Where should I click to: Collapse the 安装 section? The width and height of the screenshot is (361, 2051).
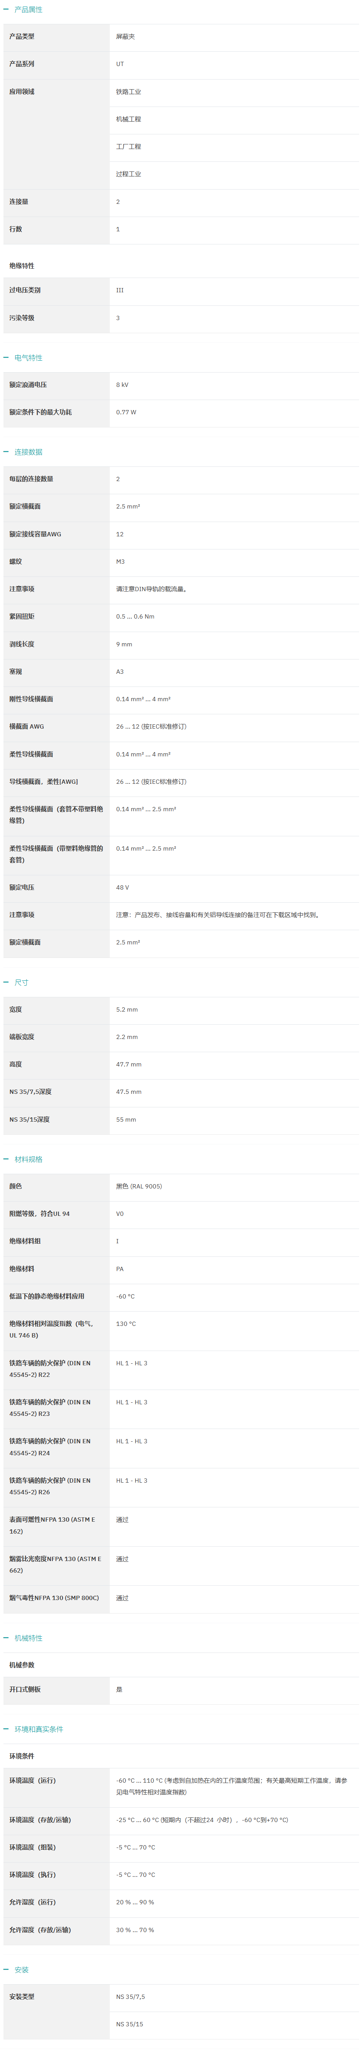point(16,1969)
